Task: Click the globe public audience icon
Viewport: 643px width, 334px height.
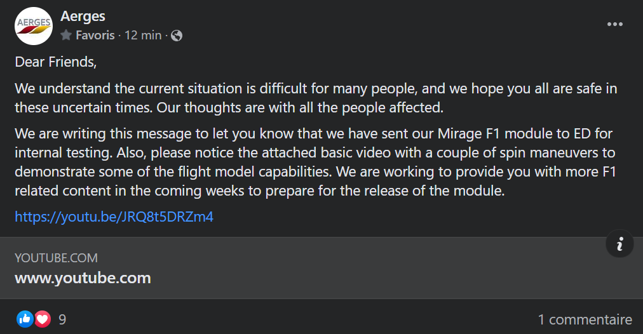Action: point(177,36)
